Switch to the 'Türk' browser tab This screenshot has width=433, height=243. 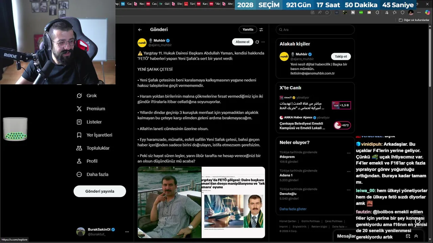click(190, 4)
